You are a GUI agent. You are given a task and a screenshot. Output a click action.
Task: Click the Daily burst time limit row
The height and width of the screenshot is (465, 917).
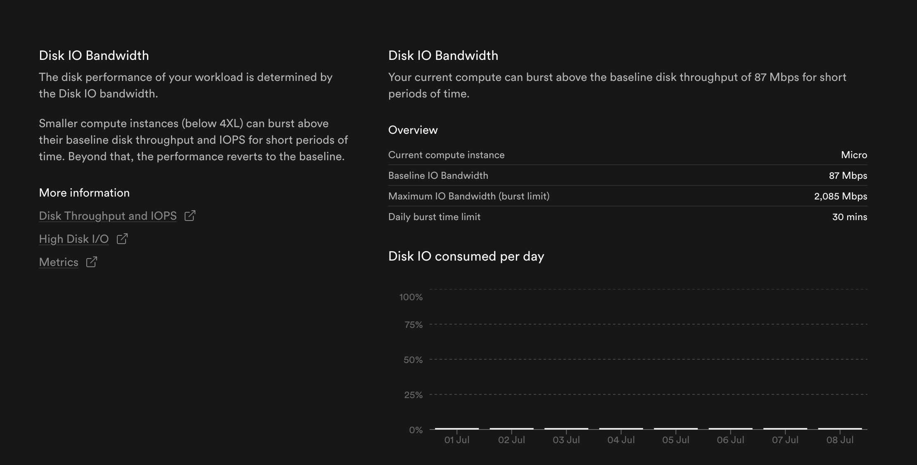coord(627,217)
